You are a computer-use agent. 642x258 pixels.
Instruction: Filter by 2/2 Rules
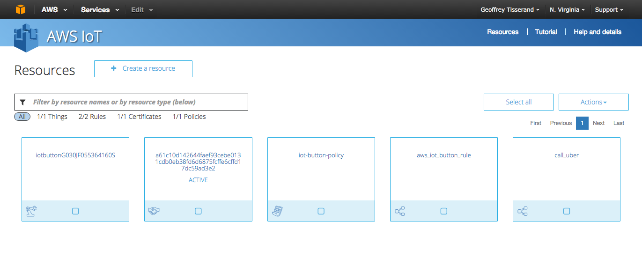click(92, 117)
